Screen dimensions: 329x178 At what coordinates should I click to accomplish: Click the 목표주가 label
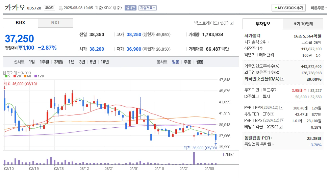(x=270, y=90)
